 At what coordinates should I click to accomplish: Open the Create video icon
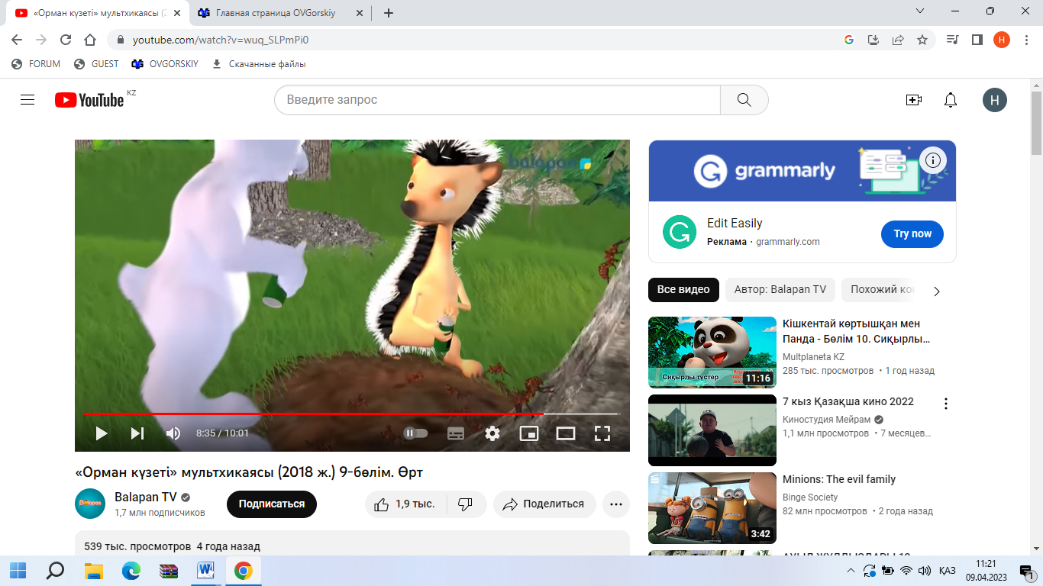click(x=914, y=100)
